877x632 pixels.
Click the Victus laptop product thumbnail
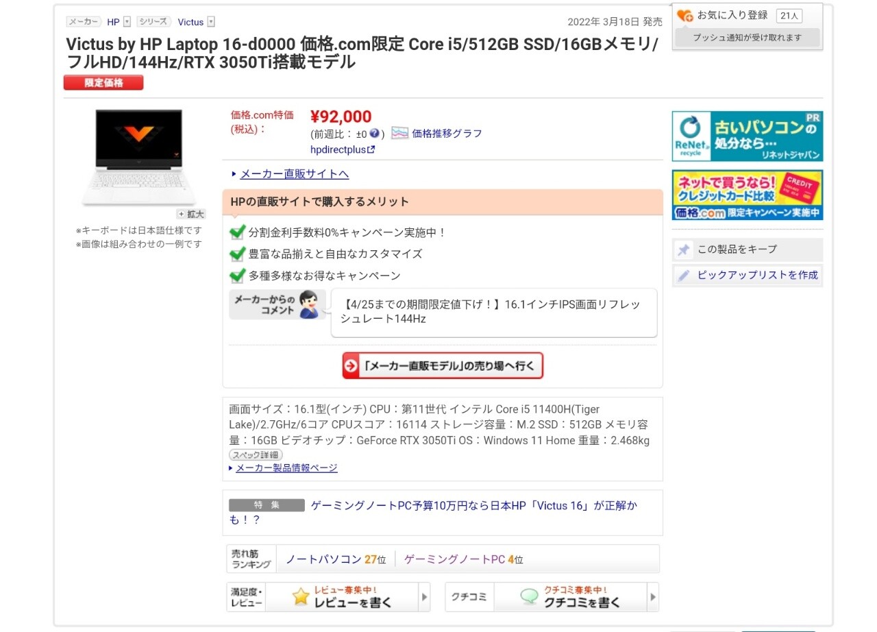pyautogui.click(x=138, y=156)
